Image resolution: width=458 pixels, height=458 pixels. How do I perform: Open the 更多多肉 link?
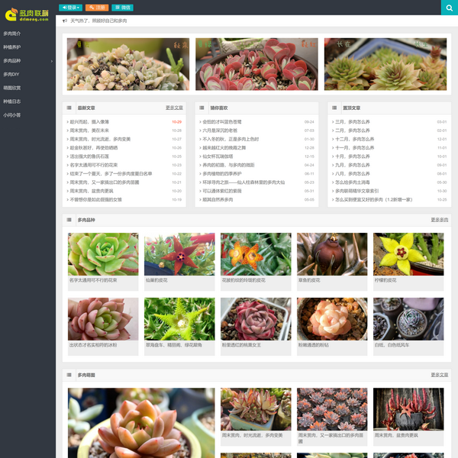(x=439, y=220)
